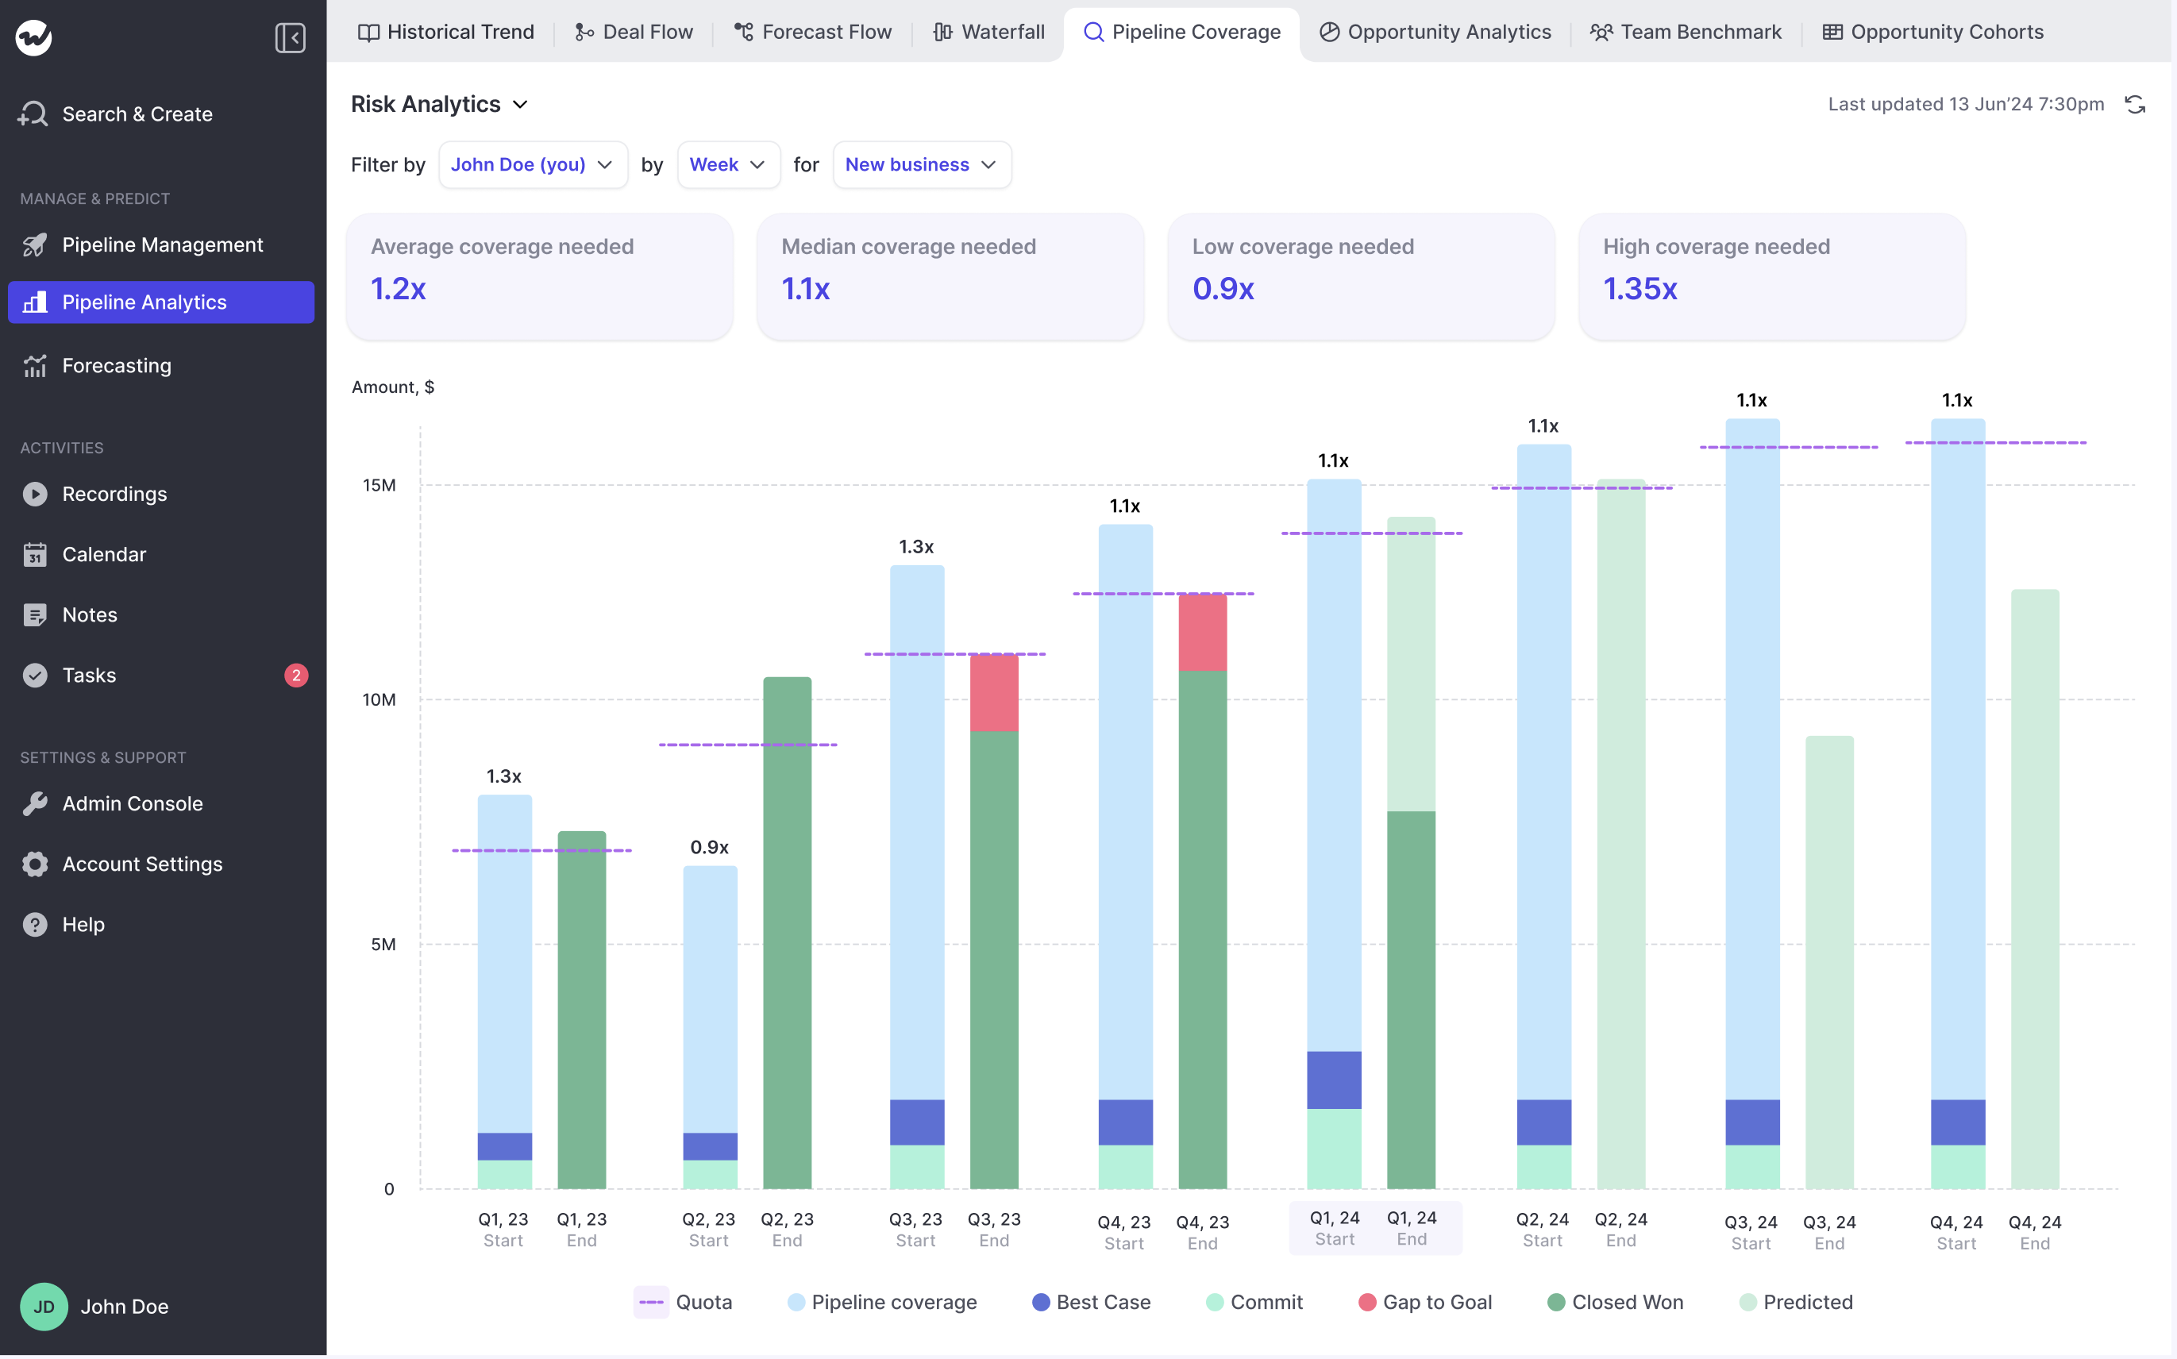This screenshot has width=2177, height=1359.
Task: Switch to the Waterfall tab
Action: pos(988,33)
